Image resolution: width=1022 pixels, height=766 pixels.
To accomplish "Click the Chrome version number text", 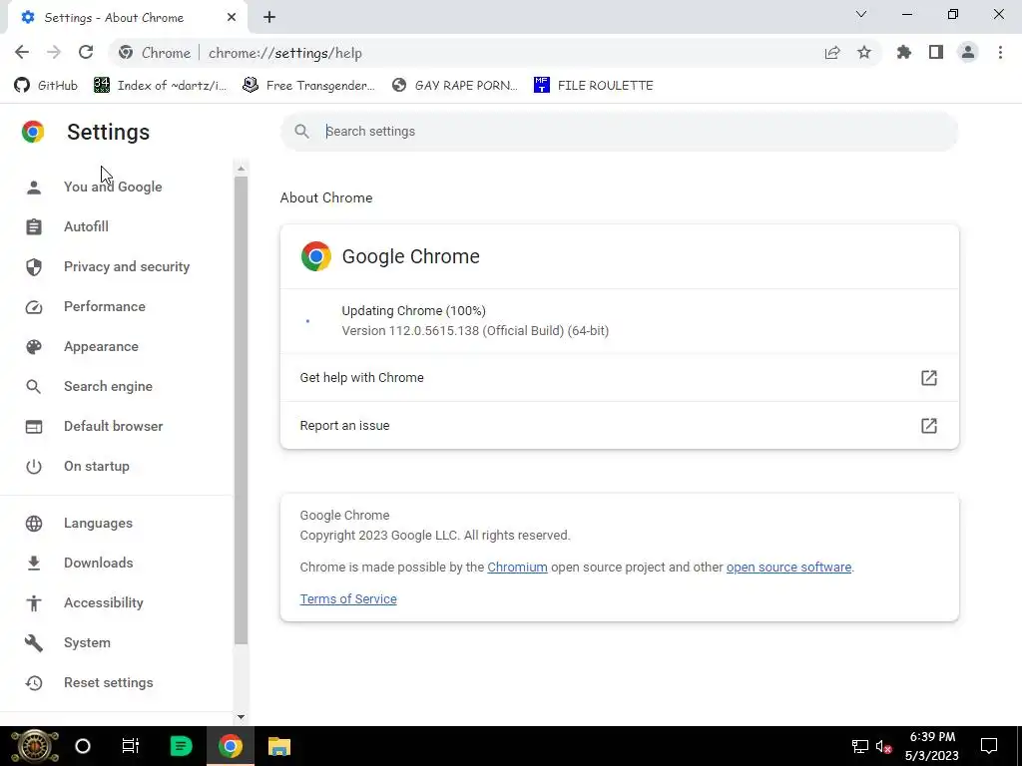I will (x=475, y=331).
